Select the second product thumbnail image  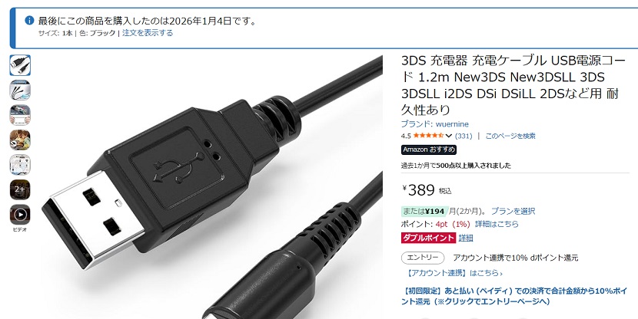[20, 90]
